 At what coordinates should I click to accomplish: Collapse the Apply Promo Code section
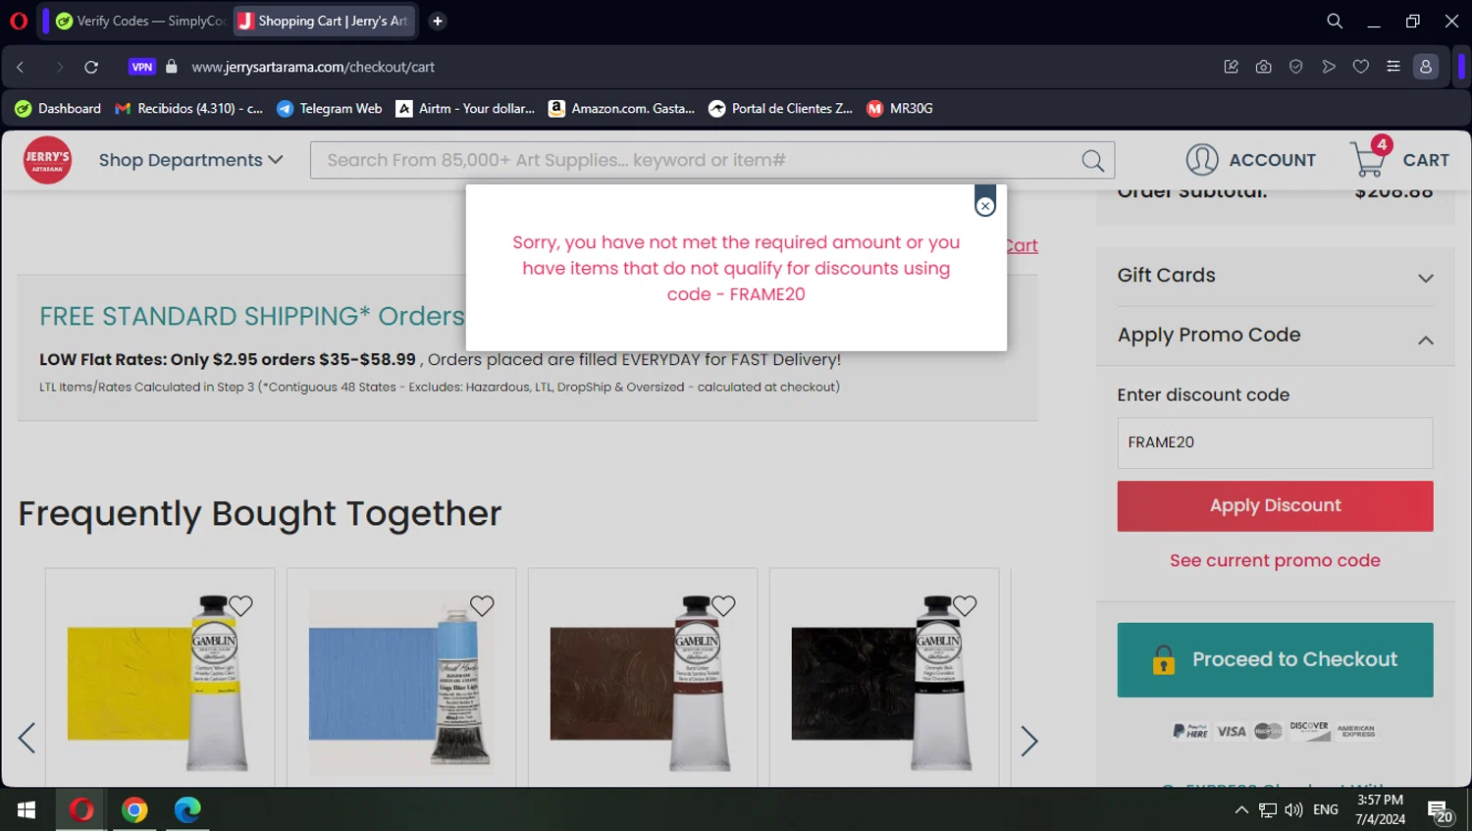tap(1275, 336)
